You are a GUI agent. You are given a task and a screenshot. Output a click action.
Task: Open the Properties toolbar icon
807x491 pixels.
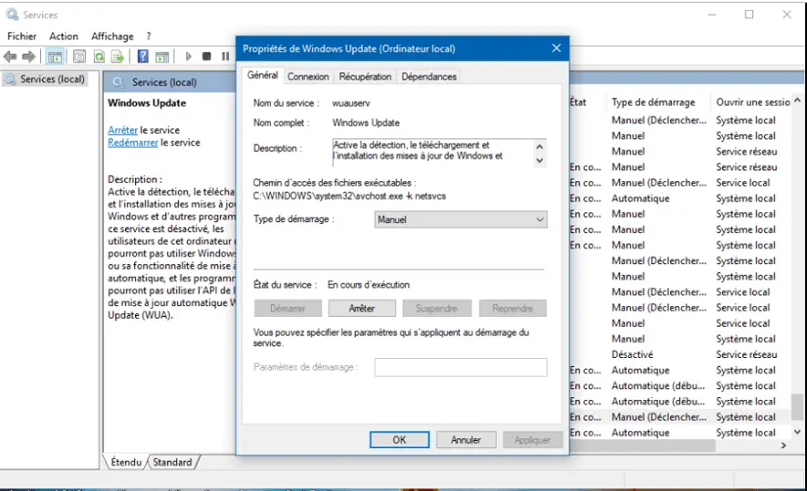click(x=79, y=56)
